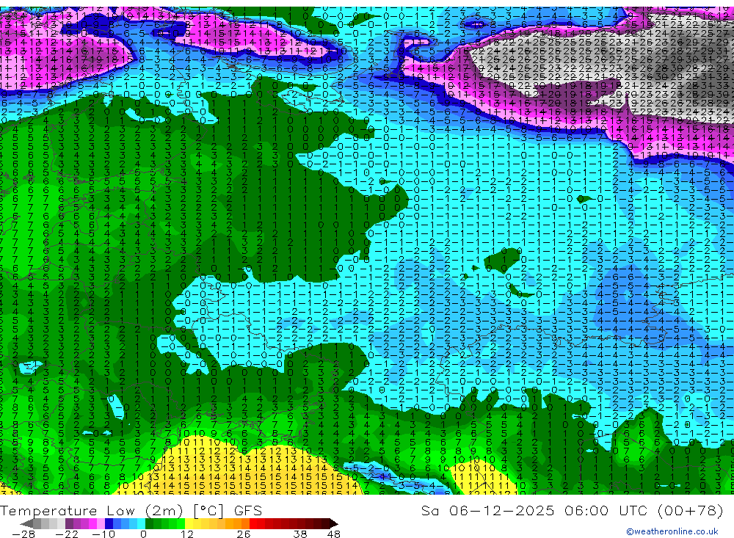
Task: Pick the dark gray arrow end of the color scale
Action: [x=26, y=524]
